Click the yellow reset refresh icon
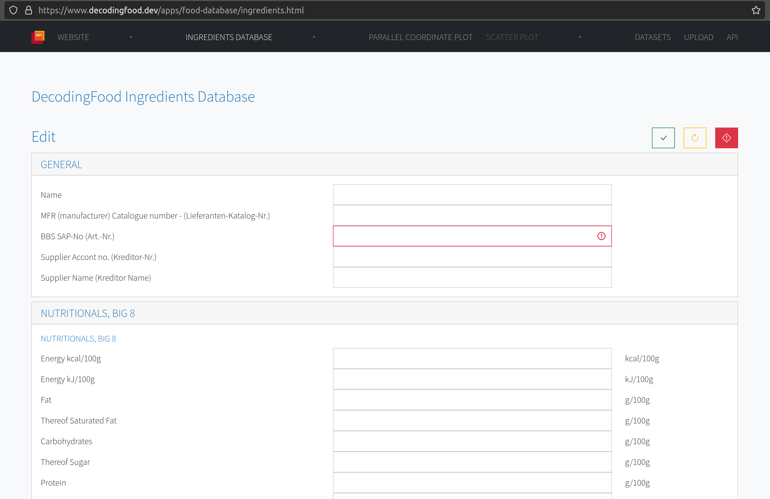 click(695, 138)
